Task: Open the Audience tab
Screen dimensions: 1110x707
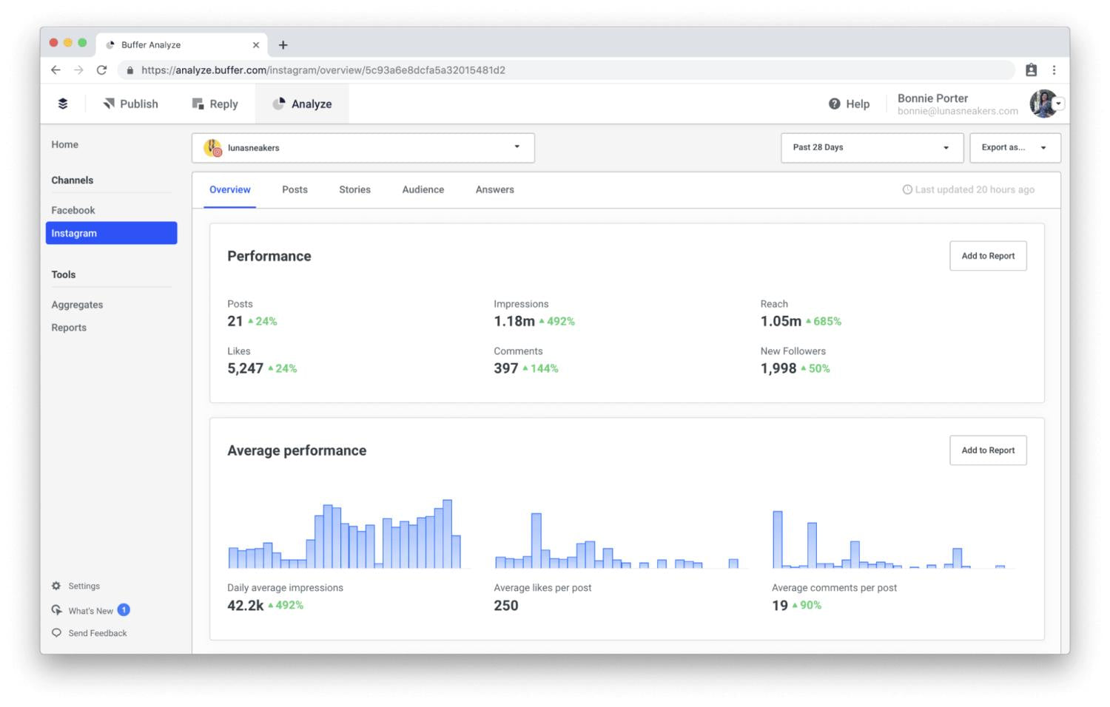Action: [x=423, y=190]
